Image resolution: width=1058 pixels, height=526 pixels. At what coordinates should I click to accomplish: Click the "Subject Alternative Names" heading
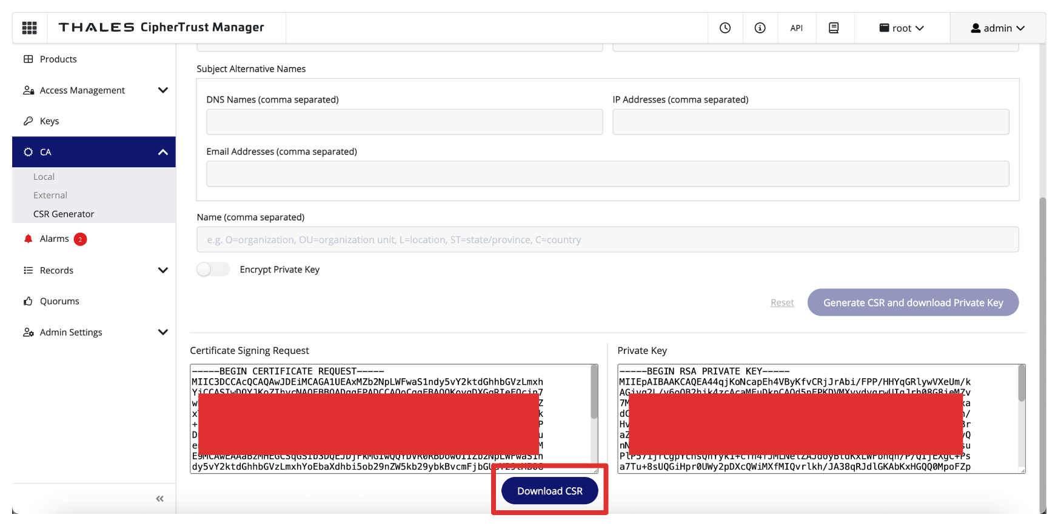point(251,69)
